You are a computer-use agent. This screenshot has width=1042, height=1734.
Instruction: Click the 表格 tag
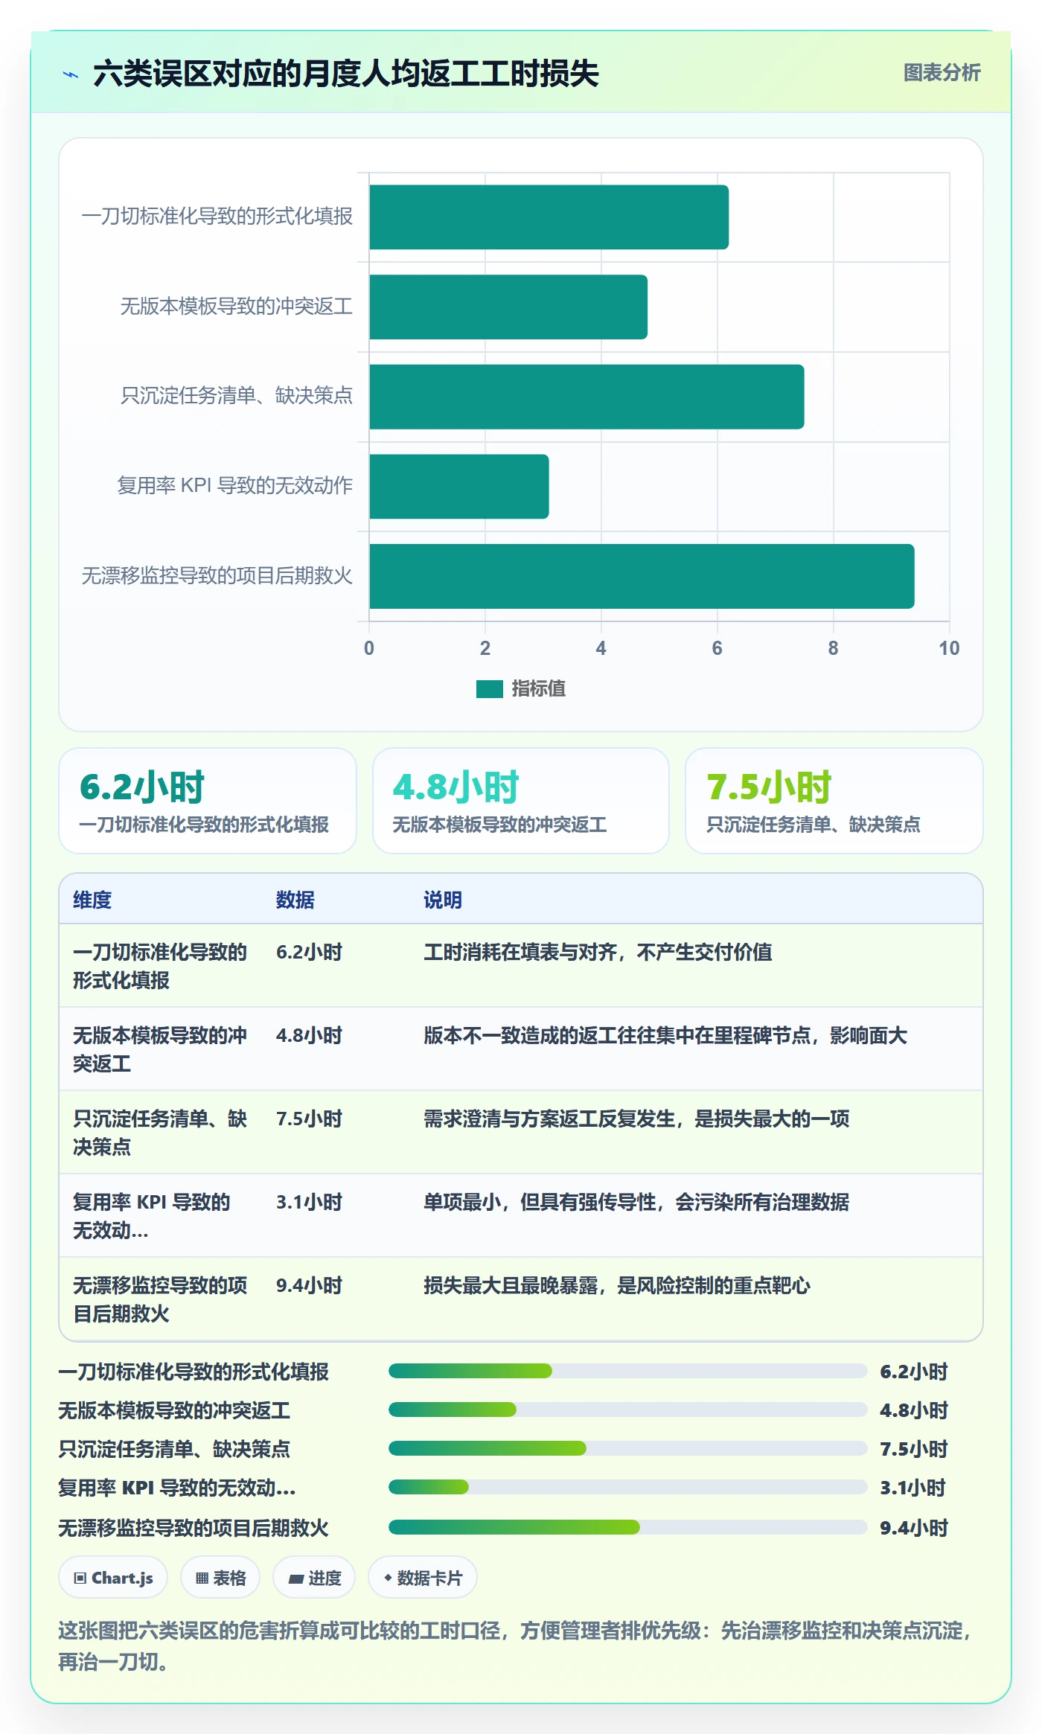coord(220,1578)
